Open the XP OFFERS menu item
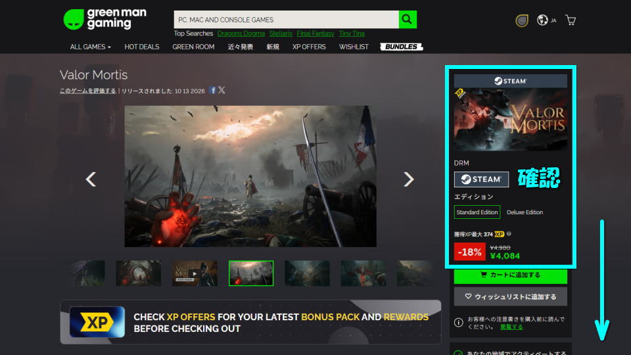Screen dimensions: 631x355 pyautogui.click(x=309, y=47)
